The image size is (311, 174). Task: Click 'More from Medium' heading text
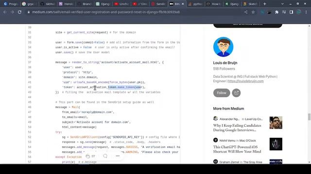(x=228, y=108)
